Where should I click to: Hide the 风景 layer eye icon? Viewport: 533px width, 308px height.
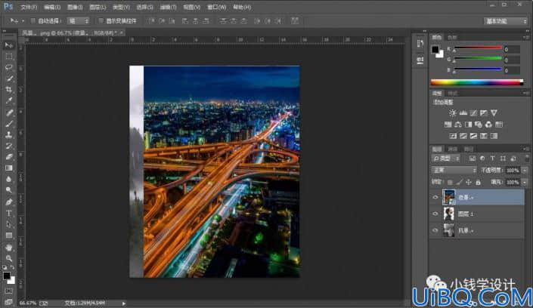(435, 230)
